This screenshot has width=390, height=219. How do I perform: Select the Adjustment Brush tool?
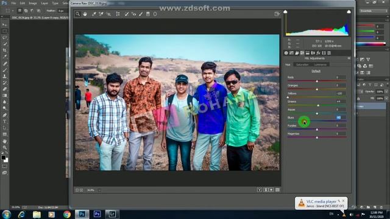[141, 14]
